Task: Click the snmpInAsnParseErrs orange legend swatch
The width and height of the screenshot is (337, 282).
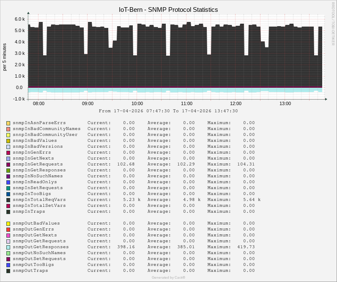Action: [8, 123]
